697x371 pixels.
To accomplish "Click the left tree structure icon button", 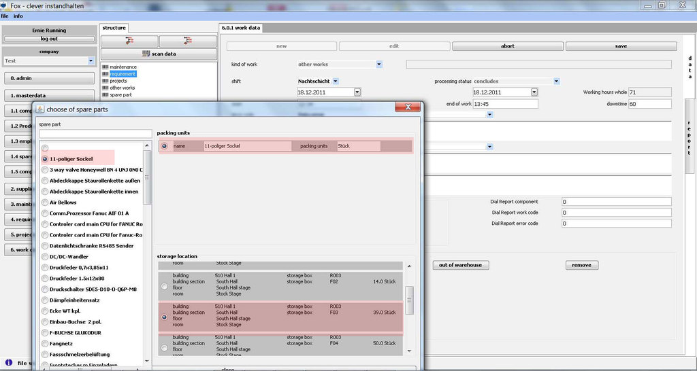I will coord(129,41).
